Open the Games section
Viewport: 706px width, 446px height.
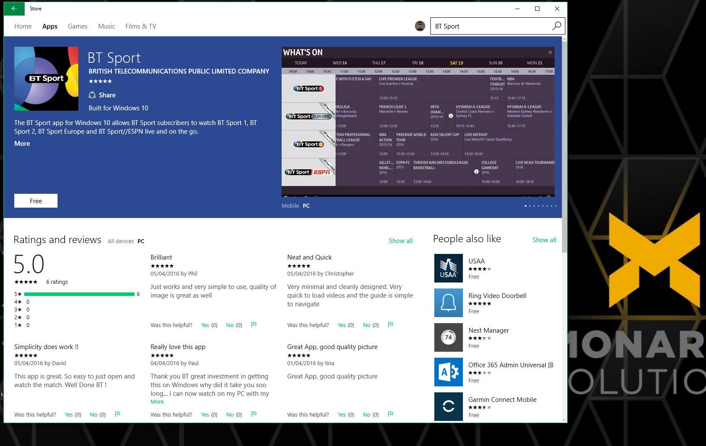coord(77,26)
